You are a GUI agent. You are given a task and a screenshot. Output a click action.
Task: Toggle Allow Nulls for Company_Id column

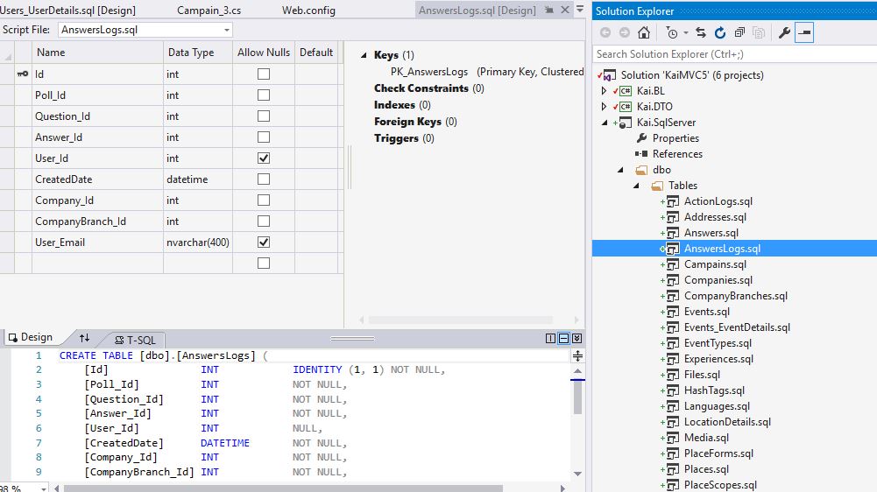pyautogui.click(x=264, y=200)
